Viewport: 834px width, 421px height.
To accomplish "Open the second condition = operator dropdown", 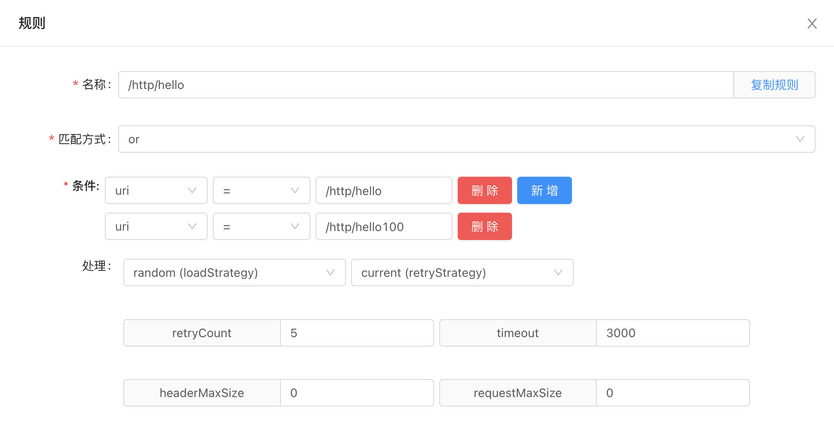I will click(262, 226).
